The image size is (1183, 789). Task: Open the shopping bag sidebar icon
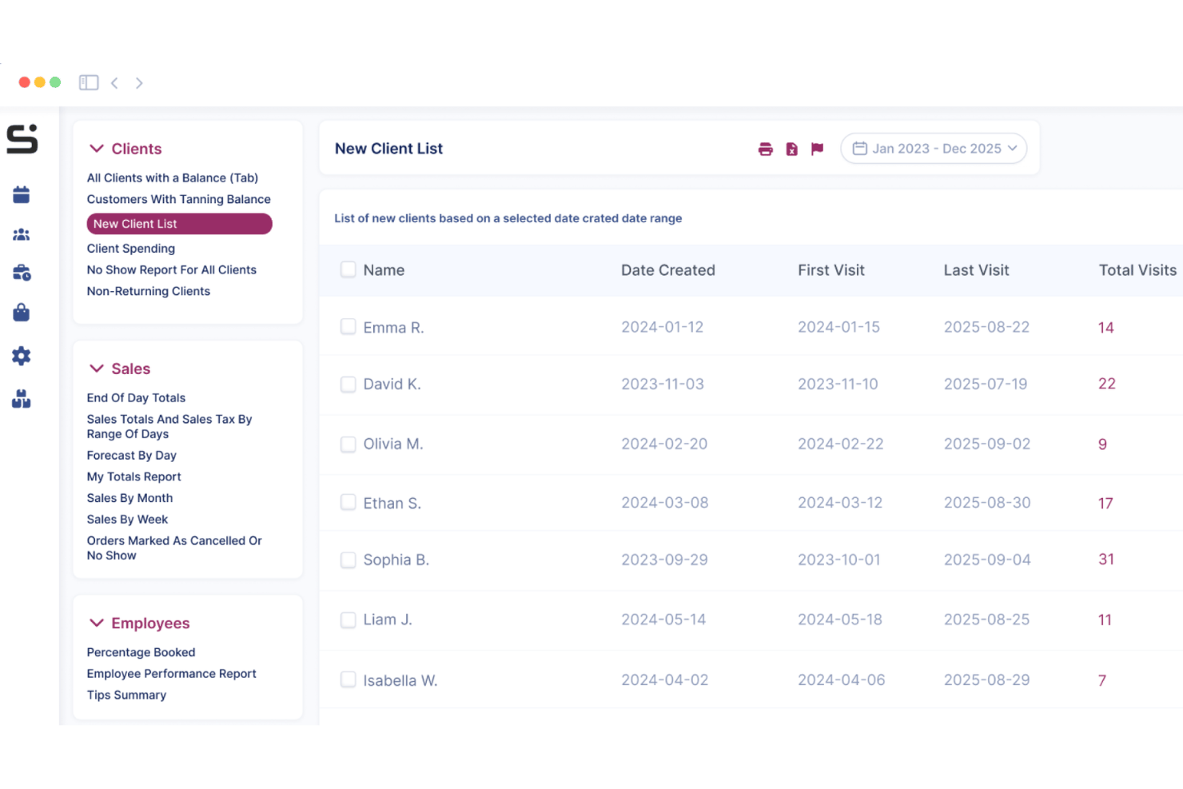pyautogui.click(x=22, y=312)
